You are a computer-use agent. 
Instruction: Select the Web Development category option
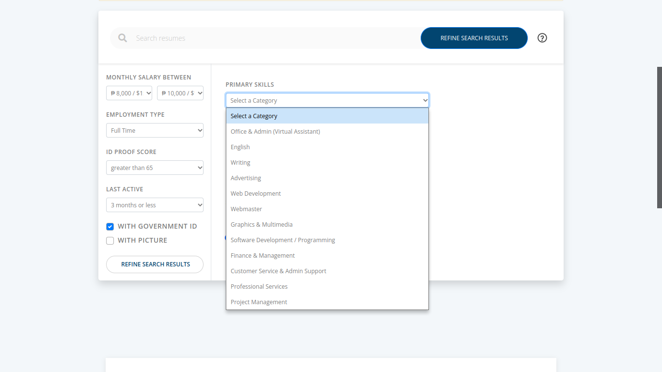coord(327,193)
